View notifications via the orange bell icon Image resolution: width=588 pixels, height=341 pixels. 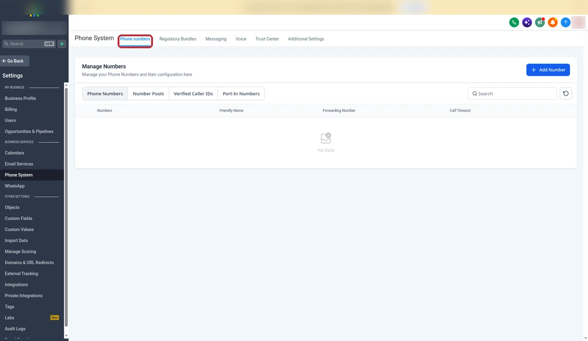point(553,22)
